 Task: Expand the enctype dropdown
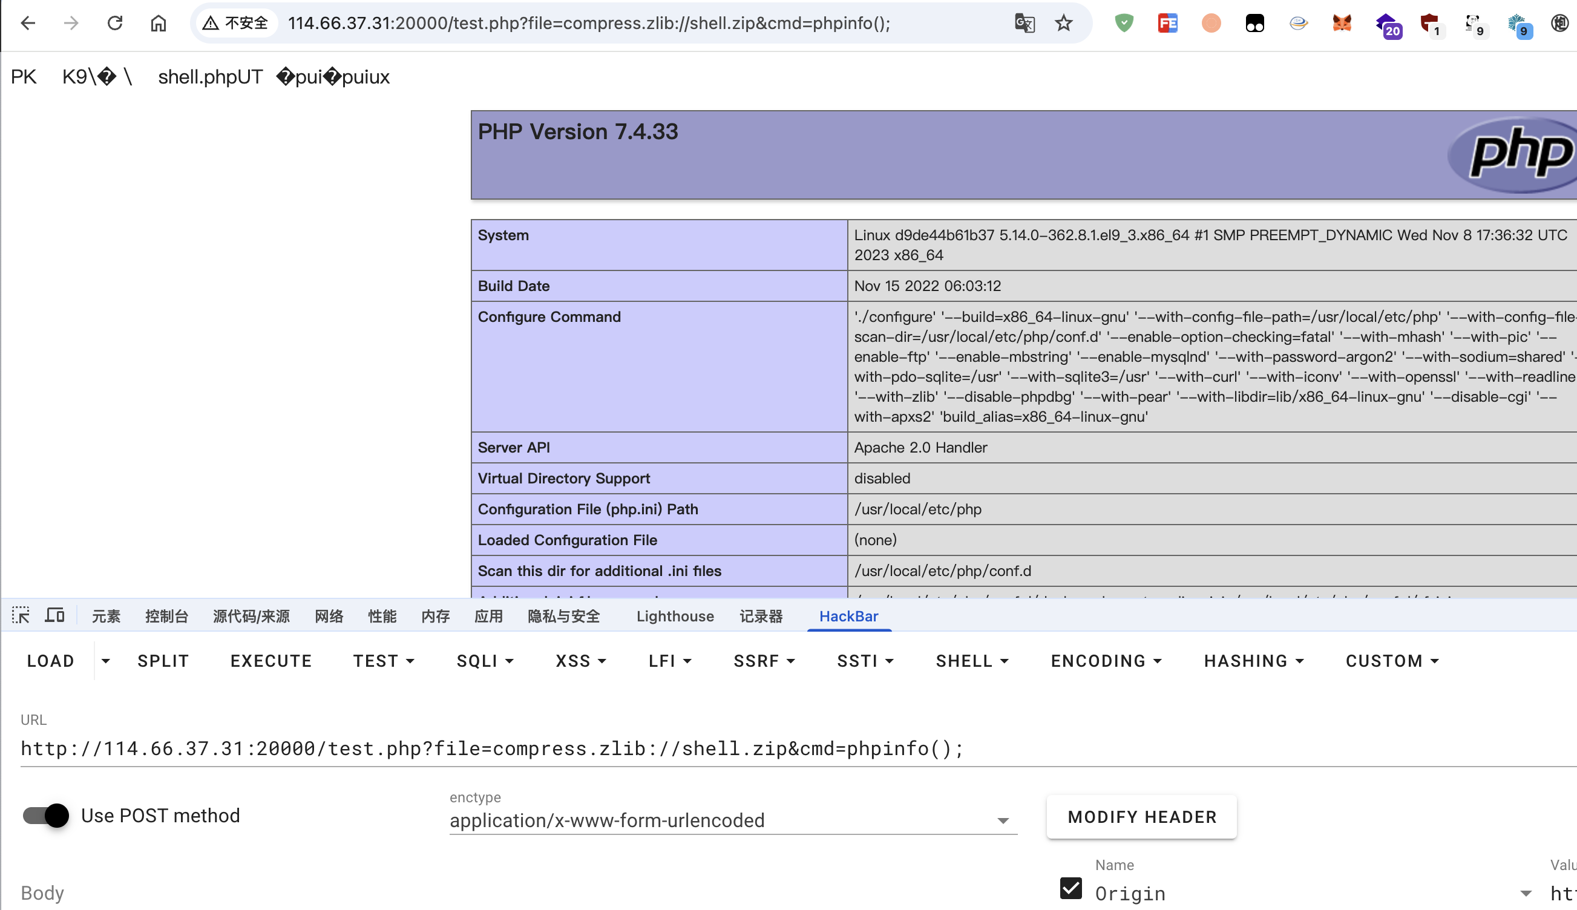pyautogui.click(x=1003, y=820)
